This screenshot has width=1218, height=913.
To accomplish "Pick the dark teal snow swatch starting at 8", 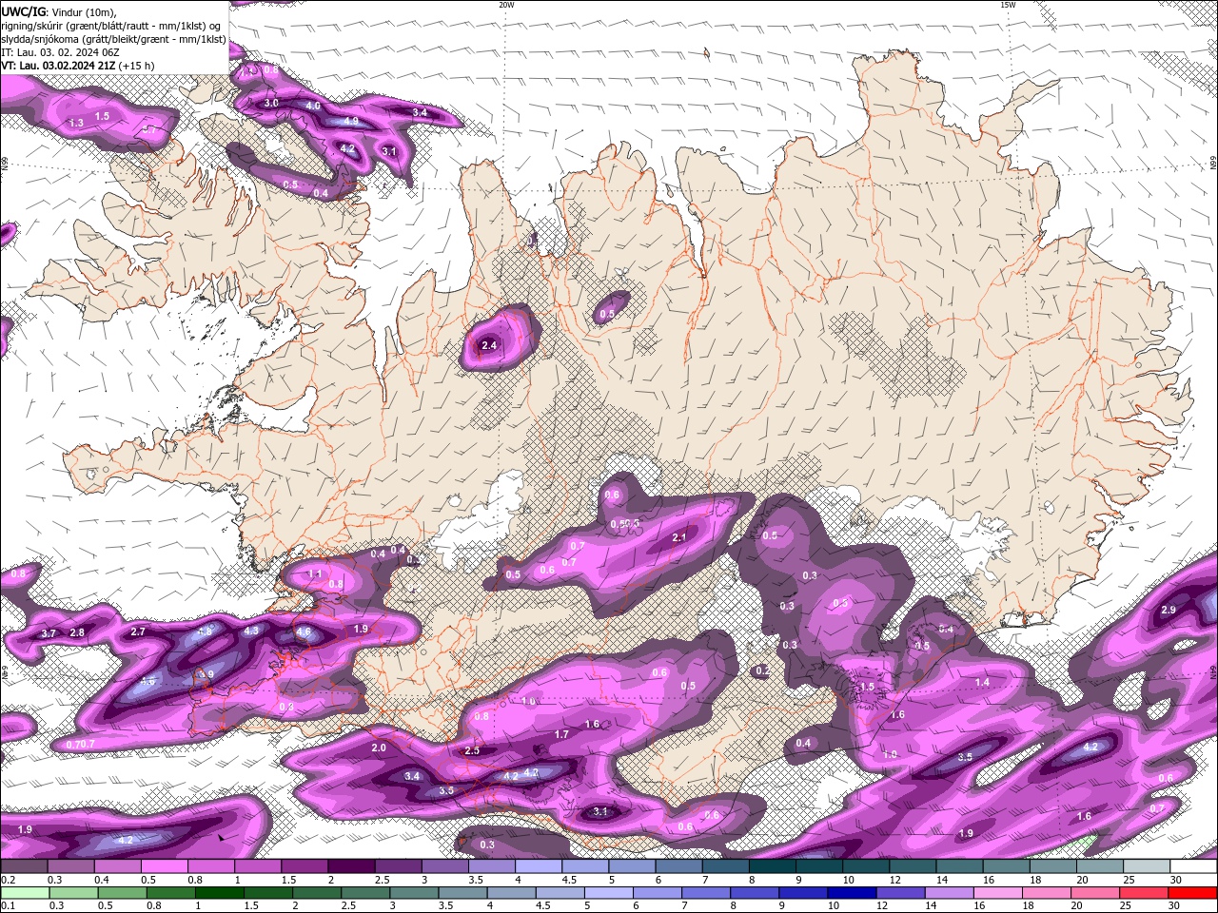I will 772,866.
